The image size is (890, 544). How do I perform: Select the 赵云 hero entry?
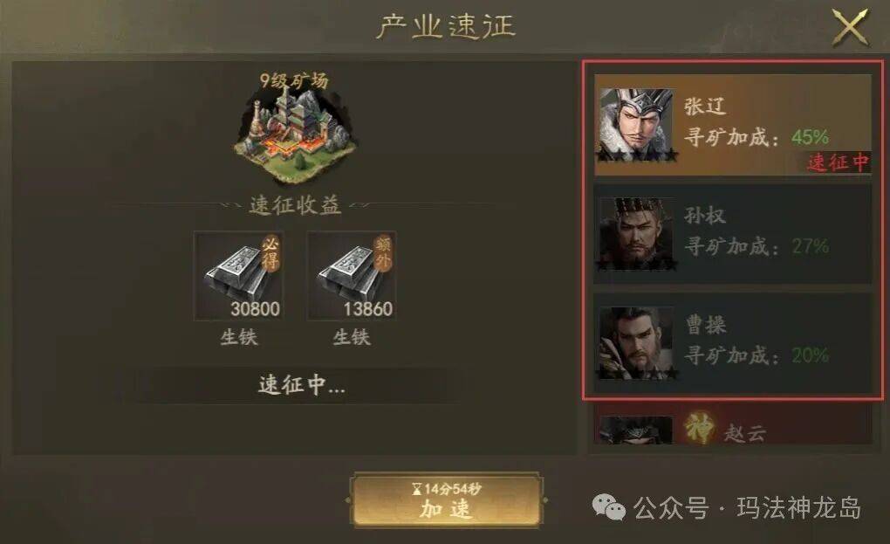click(x=733, y=428)
